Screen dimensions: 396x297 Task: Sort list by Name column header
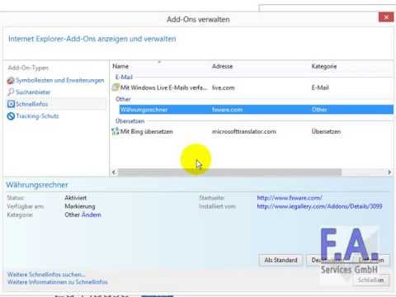120,66
